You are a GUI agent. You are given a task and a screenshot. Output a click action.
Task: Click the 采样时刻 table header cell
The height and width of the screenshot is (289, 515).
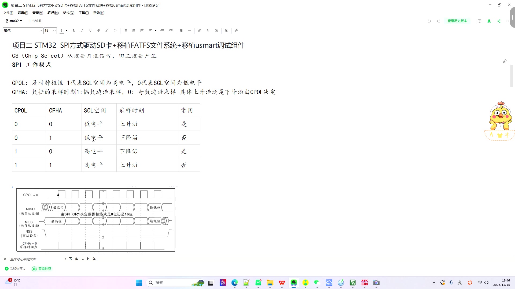pos(147,110)
